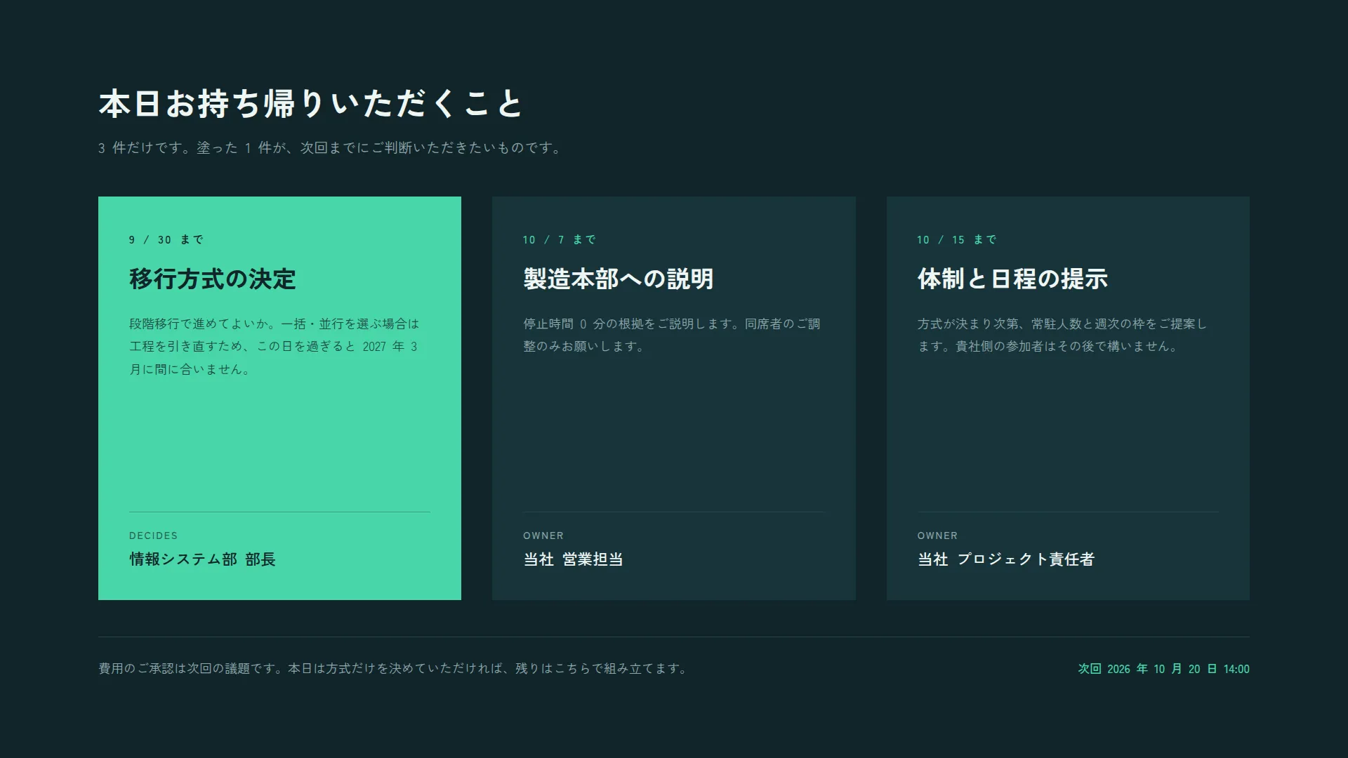Click the description starting with 停止時間 0 分の根拠
This screenshot has height=758, width=1348.
click(x=672, y=335)
